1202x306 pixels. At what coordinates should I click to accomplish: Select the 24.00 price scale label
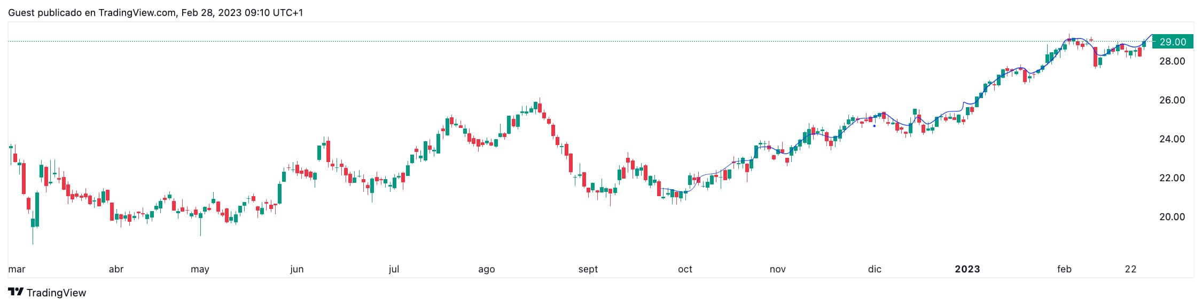point(1172,139)
